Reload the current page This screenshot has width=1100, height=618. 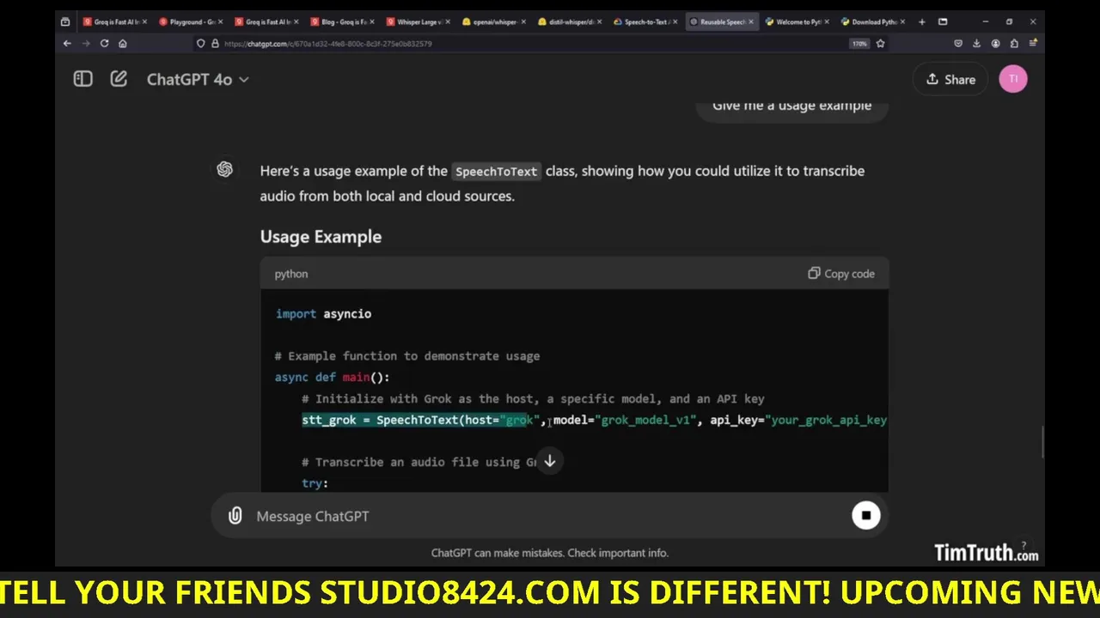point(105,44)
